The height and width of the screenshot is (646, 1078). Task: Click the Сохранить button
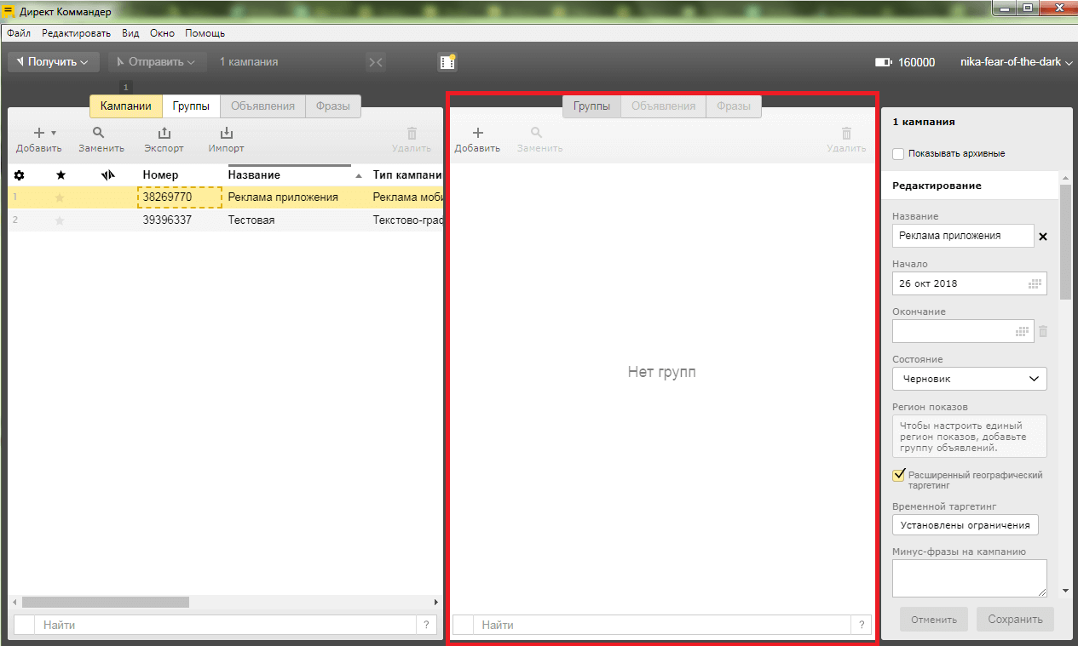click(1015, 620)
